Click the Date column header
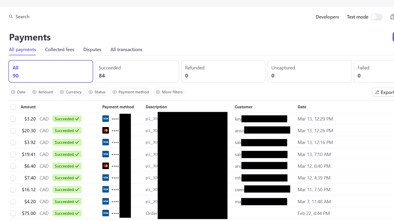 [x=302, y=107]
